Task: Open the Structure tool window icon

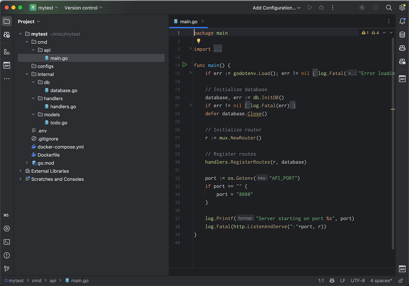Action: coord(7,52)
